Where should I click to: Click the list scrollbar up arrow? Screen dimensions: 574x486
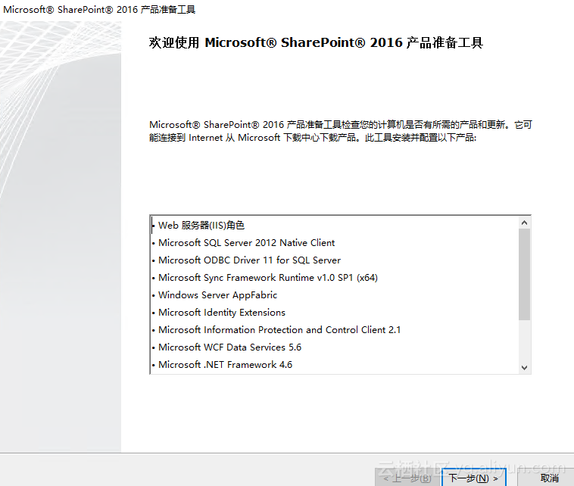point(524,223)
